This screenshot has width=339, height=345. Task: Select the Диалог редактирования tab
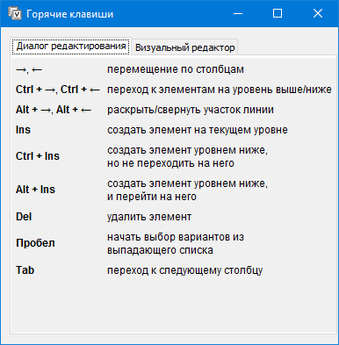(x=71, y=46)
